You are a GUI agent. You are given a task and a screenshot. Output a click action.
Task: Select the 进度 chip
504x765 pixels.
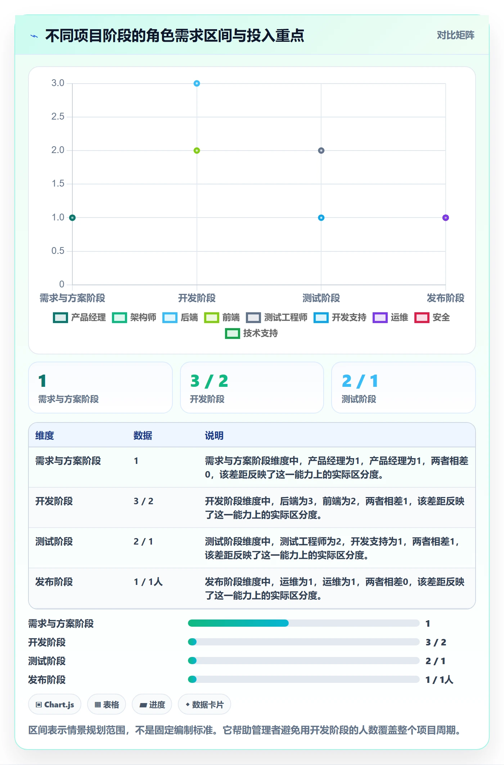click(x=152, y=704)
